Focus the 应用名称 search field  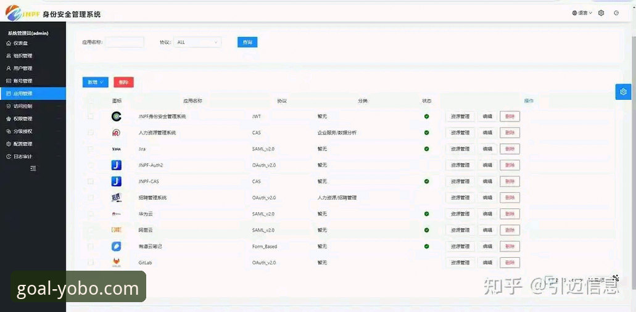coord(125,42)
